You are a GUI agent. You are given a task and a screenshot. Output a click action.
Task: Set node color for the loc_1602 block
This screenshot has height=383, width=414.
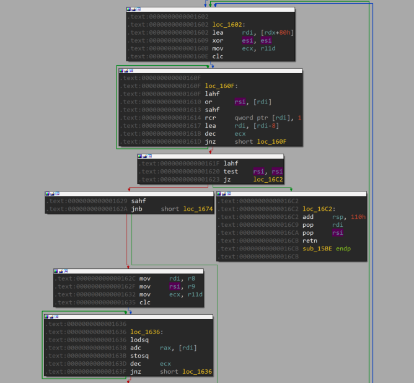tap(128, 9)
